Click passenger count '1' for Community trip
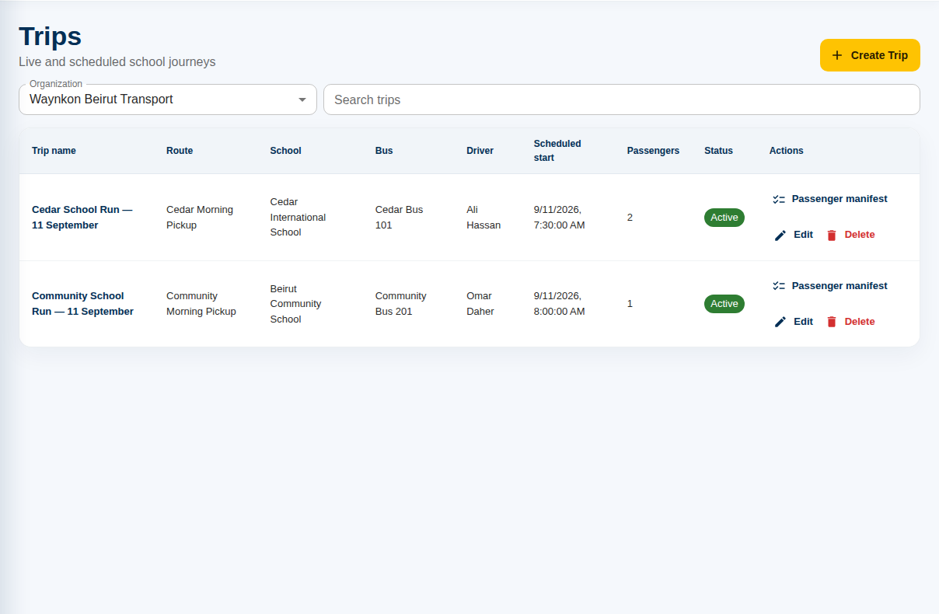939x614 pixels. pyautogui.click(x=630, y=304)
